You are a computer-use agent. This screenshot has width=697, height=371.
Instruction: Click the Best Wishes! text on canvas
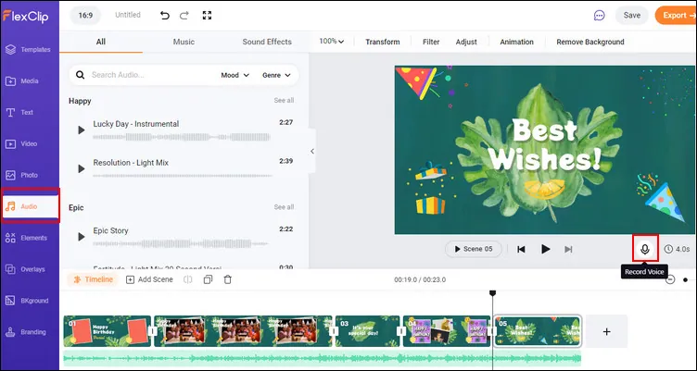[x=545, y=144]
